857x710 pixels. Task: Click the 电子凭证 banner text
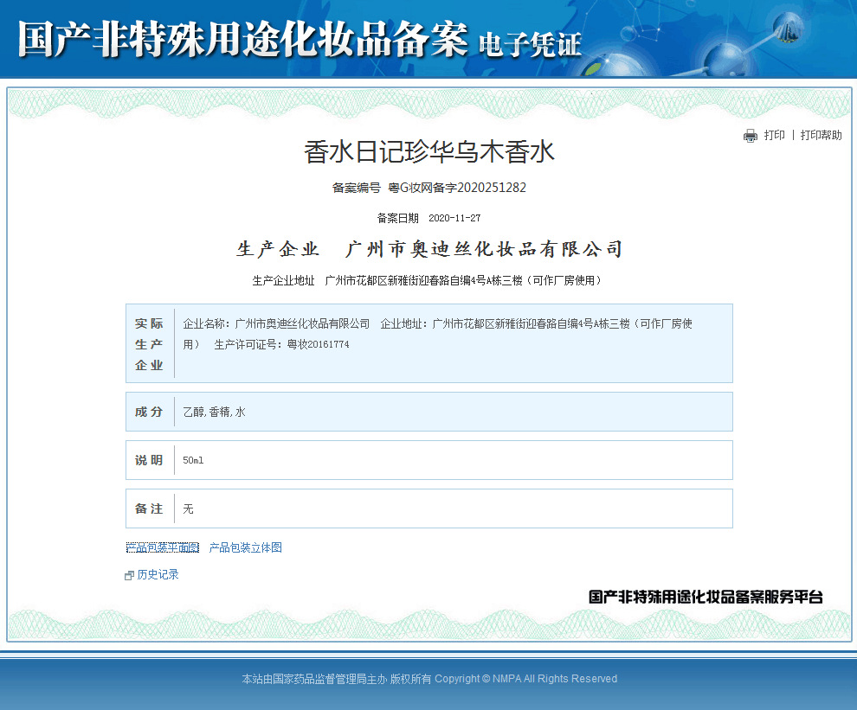[530, 45]
